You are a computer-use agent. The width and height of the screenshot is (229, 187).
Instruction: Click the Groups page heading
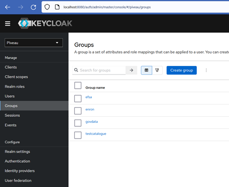coord(84,45)
